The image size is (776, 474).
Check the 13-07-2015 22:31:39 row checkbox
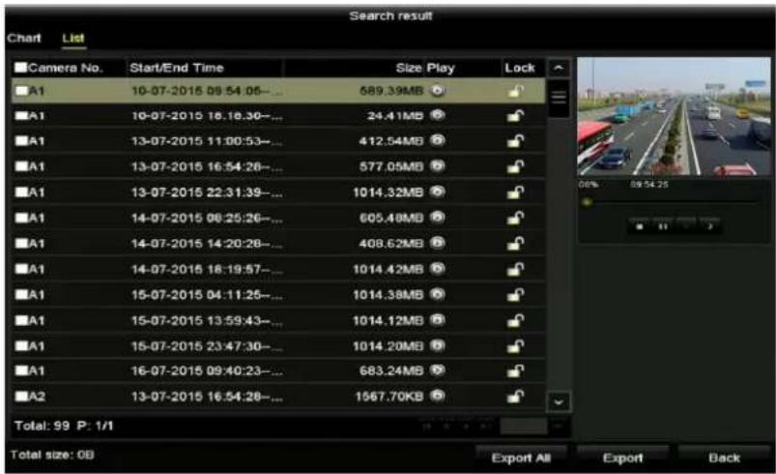tap(21, 193)
